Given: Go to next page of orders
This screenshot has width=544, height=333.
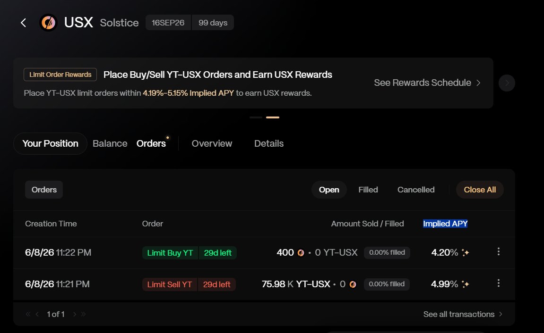Looking at the screenshot, I should click(x=74, y=314).
